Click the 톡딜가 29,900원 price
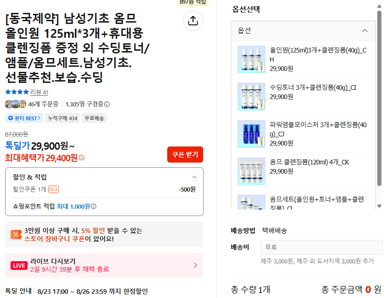Screen dimensions: 392x298 pos(40,146)
